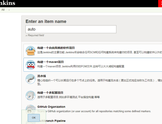This screenshot has width=162, height=124.
Task: Click the Enter an item name heading
Action: pyautogui.click(x=46, y=21)
